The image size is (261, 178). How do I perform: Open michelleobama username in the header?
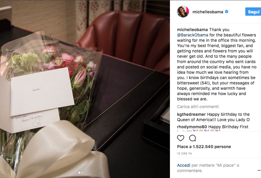click(208, 12)
